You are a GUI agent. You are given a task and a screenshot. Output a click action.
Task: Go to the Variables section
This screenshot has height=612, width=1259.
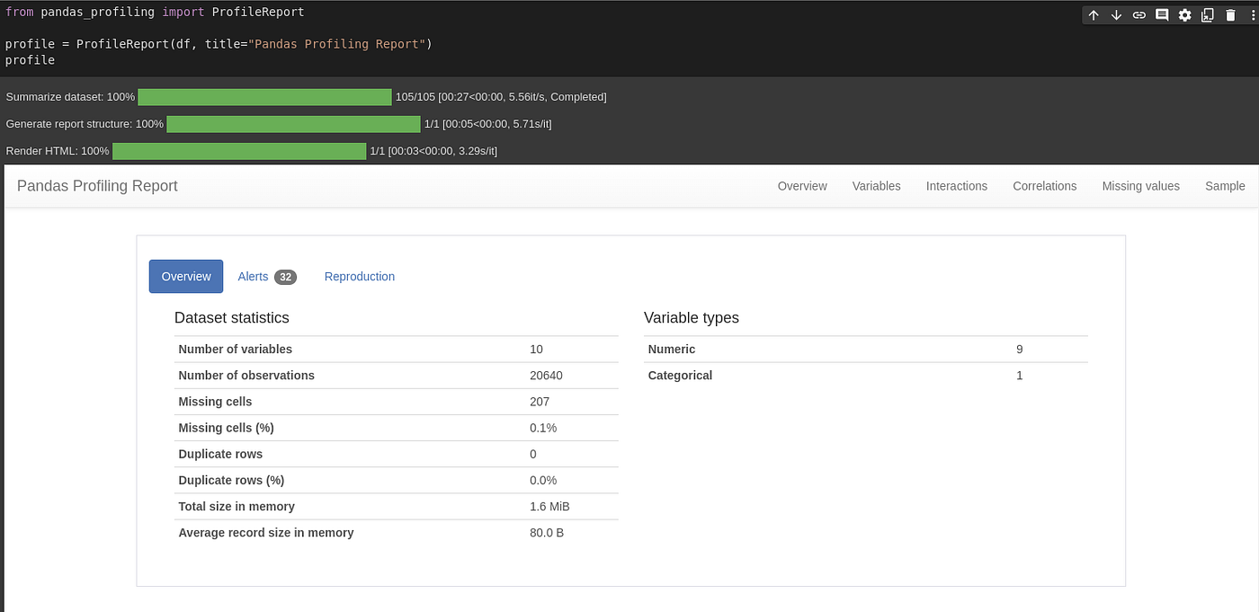click(876, 186)
